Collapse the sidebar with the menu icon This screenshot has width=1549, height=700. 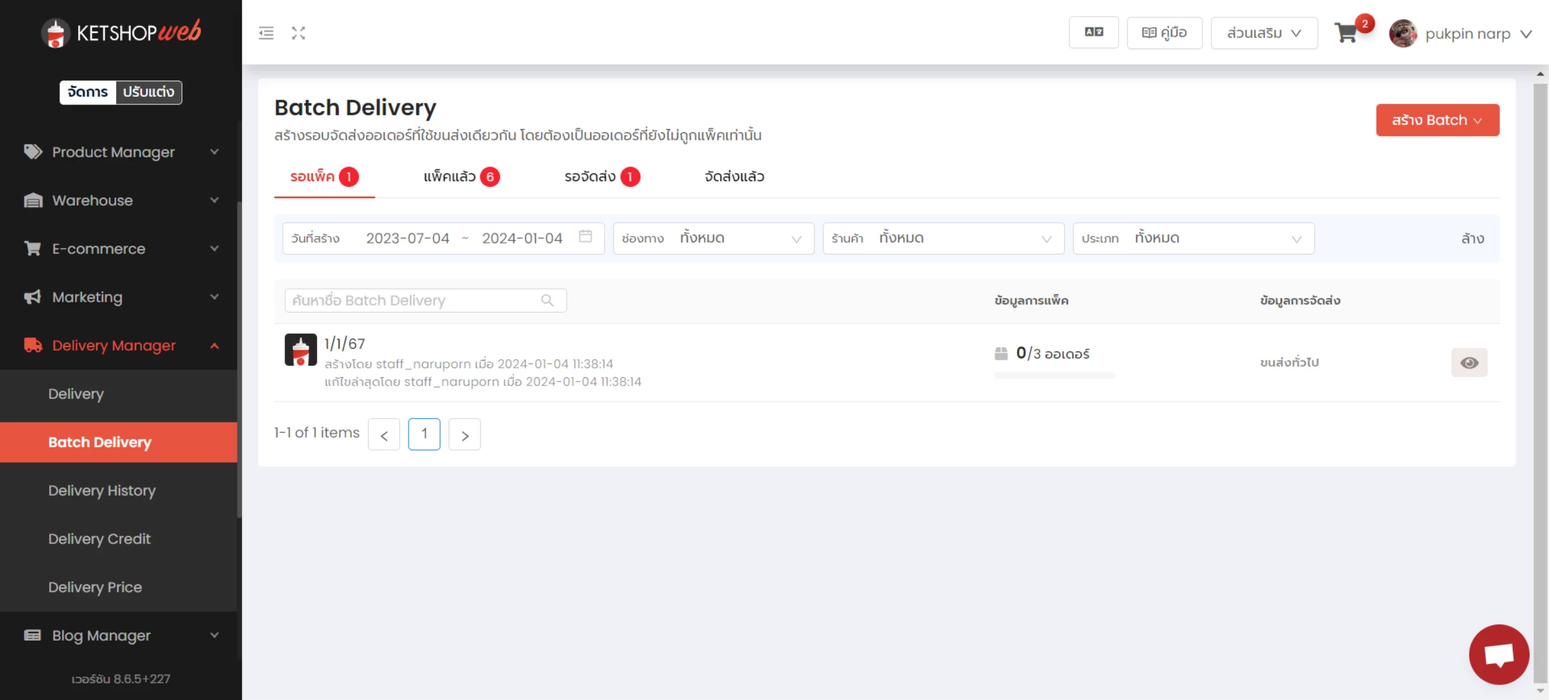(266, 33)
